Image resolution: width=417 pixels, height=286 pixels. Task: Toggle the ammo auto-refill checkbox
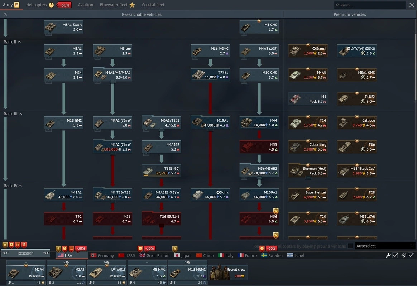[411, 255]
